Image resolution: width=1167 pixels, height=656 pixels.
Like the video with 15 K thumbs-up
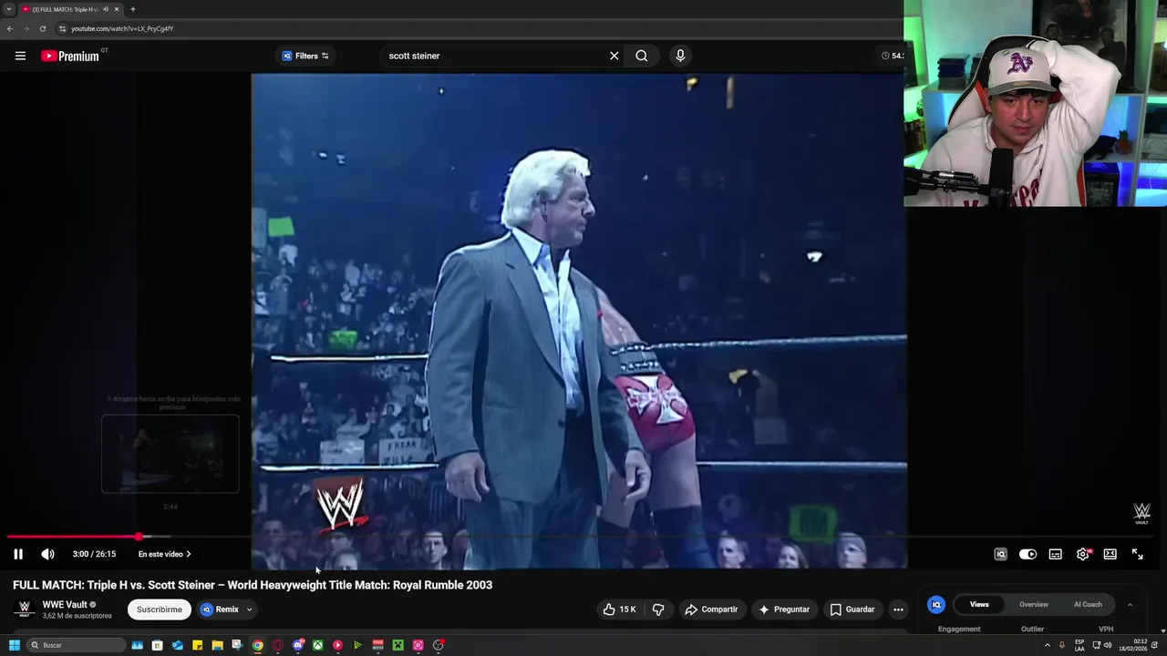(619, 610)
